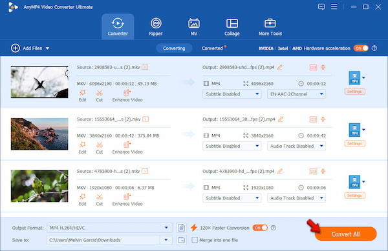Switch to the Ripper tab
Viewport: 388px width, 251px height.
coord(156,26)
